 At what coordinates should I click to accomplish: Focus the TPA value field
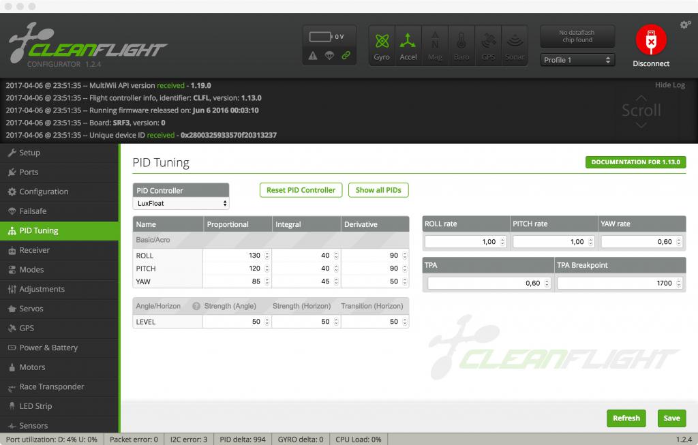pyautogui.click(x=489, y=283)
